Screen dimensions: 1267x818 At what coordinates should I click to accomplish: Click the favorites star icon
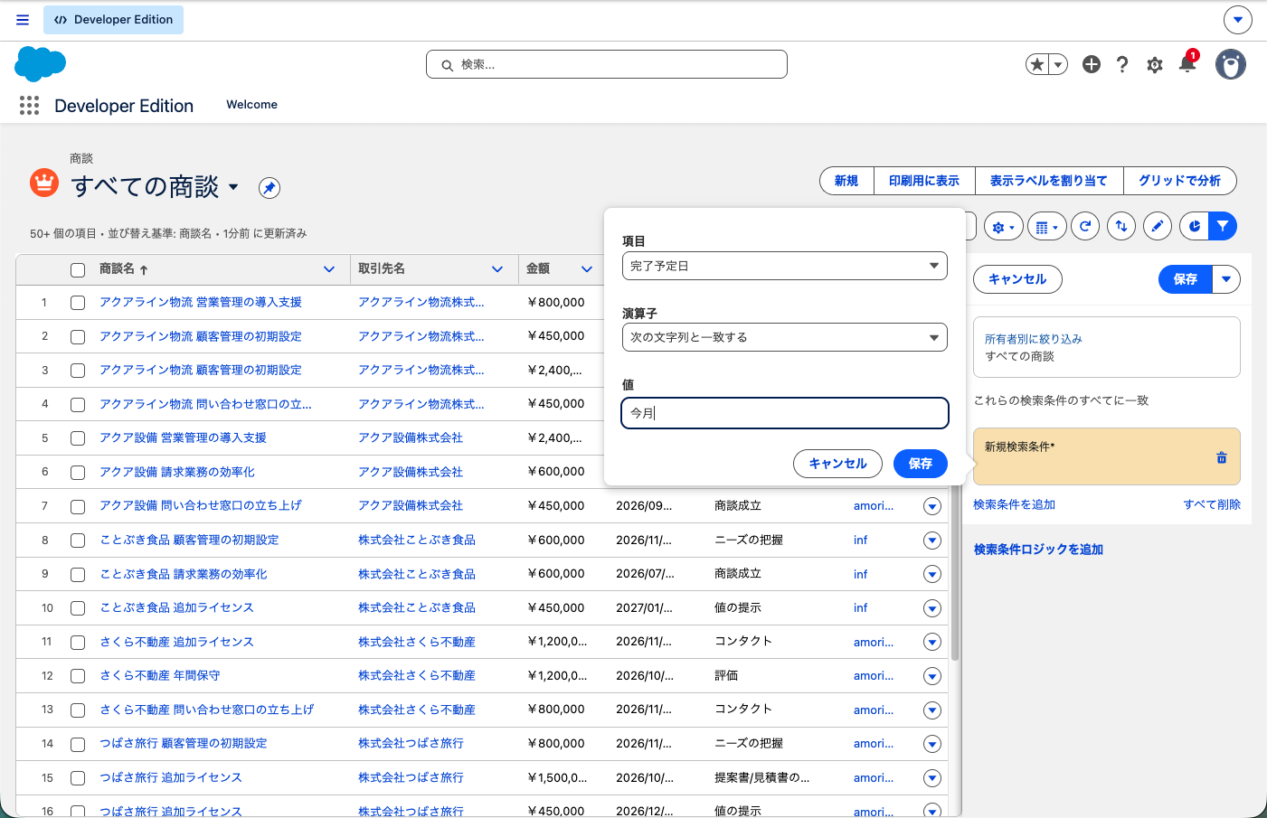(1037, 64)
